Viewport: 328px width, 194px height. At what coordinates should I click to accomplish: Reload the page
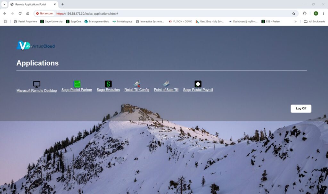(x=20, y=13)
